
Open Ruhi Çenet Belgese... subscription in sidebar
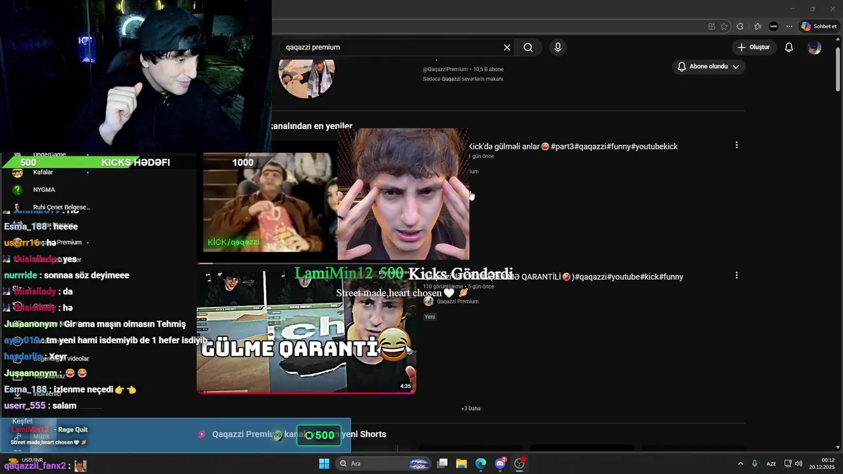(x=61, y=207)
